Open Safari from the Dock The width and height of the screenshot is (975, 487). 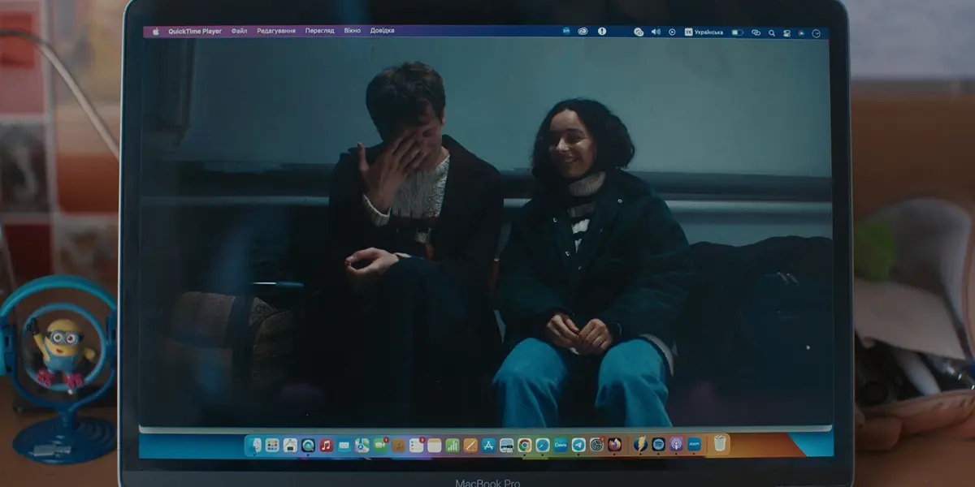542,445
